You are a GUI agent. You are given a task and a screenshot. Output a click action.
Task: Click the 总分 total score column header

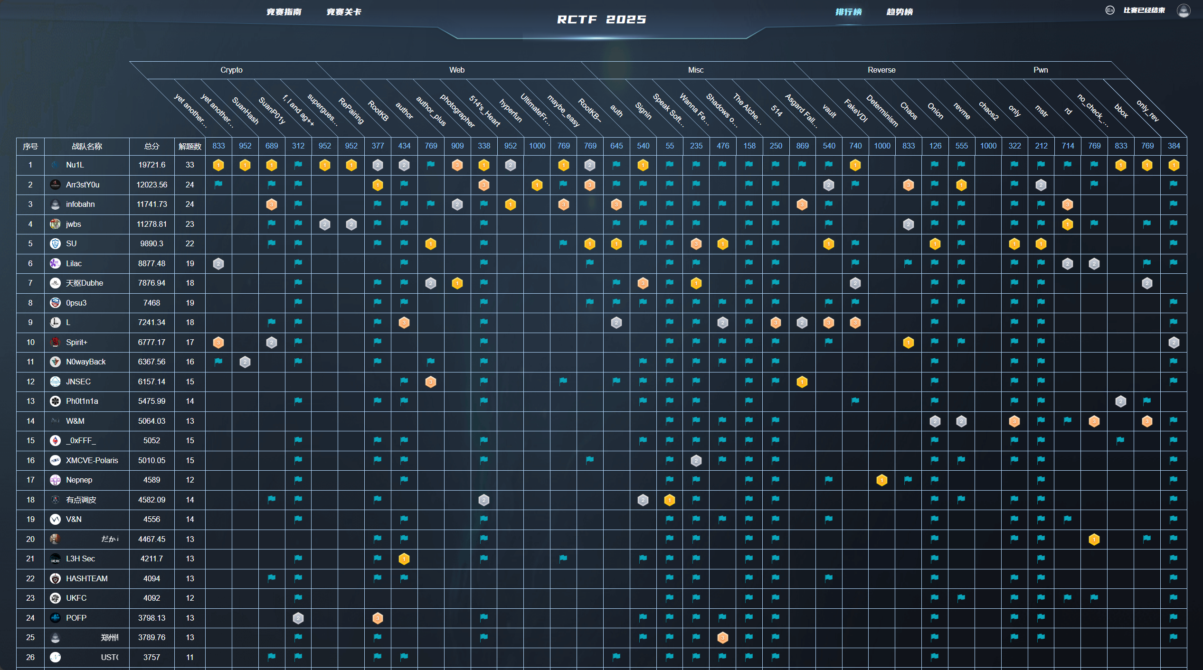pyautogui.click(x=152, y=146)
